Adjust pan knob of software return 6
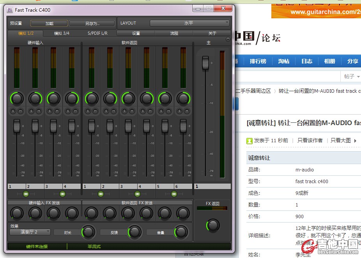The image size is (361, 258). [x=183, y=99]
